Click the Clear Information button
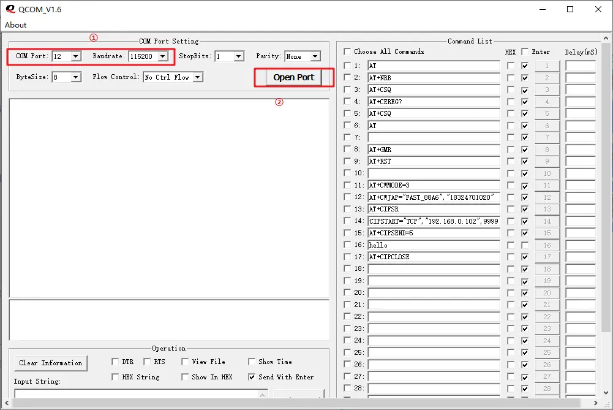Viewport: 613px width, 410px height. [x=51, y=363]
